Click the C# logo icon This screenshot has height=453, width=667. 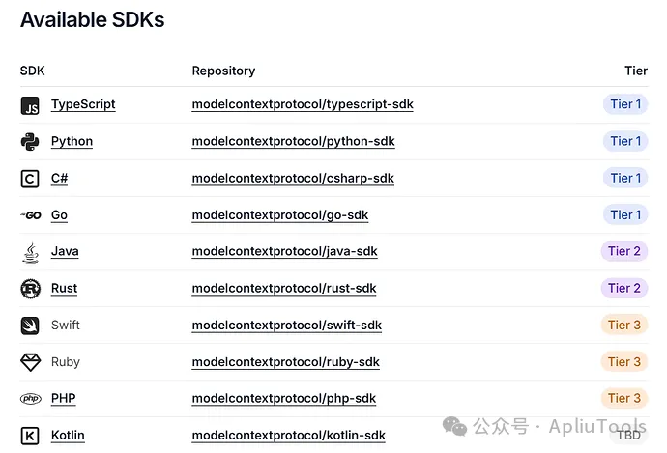[30, 179]
